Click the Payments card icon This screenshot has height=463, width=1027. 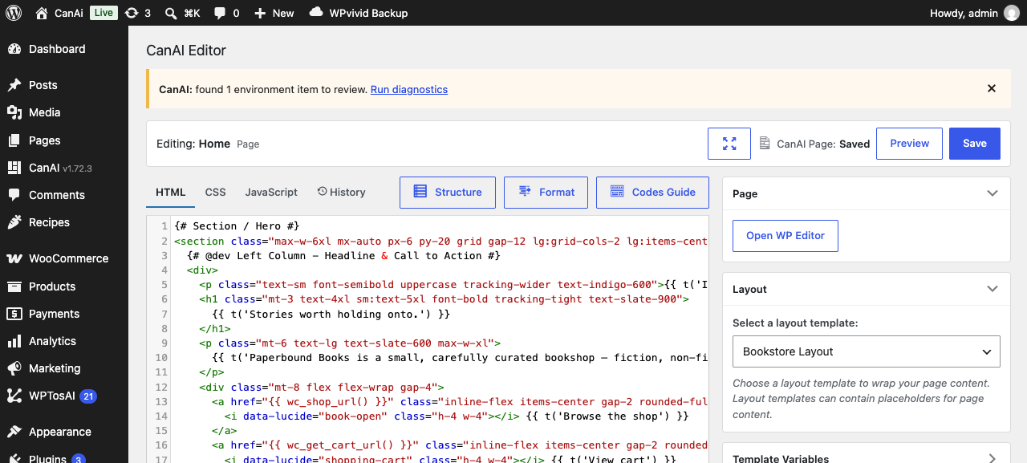pyautogui.click(x=14, y=314)
